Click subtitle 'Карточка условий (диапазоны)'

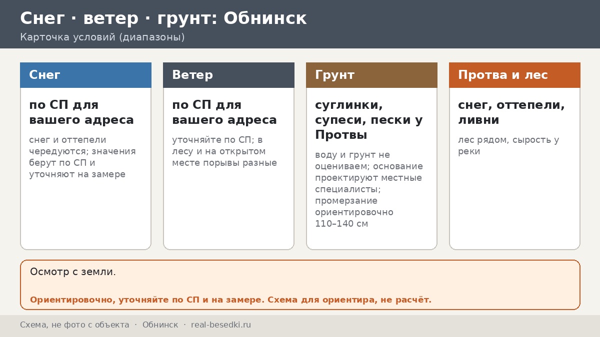(x=102, y=37)
